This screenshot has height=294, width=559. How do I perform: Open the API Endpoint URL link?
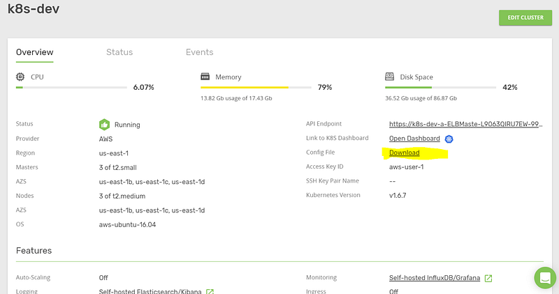pyautogui.click(x=466, y=124)
